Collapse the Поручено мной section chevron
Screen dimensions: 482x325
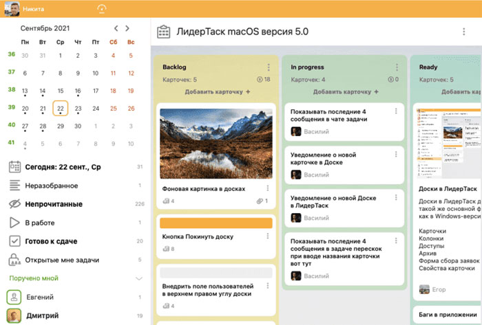139,278
